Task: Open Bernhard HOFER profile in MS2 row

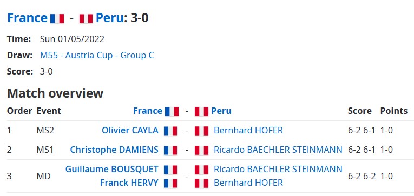Action: tap(248, 130)
